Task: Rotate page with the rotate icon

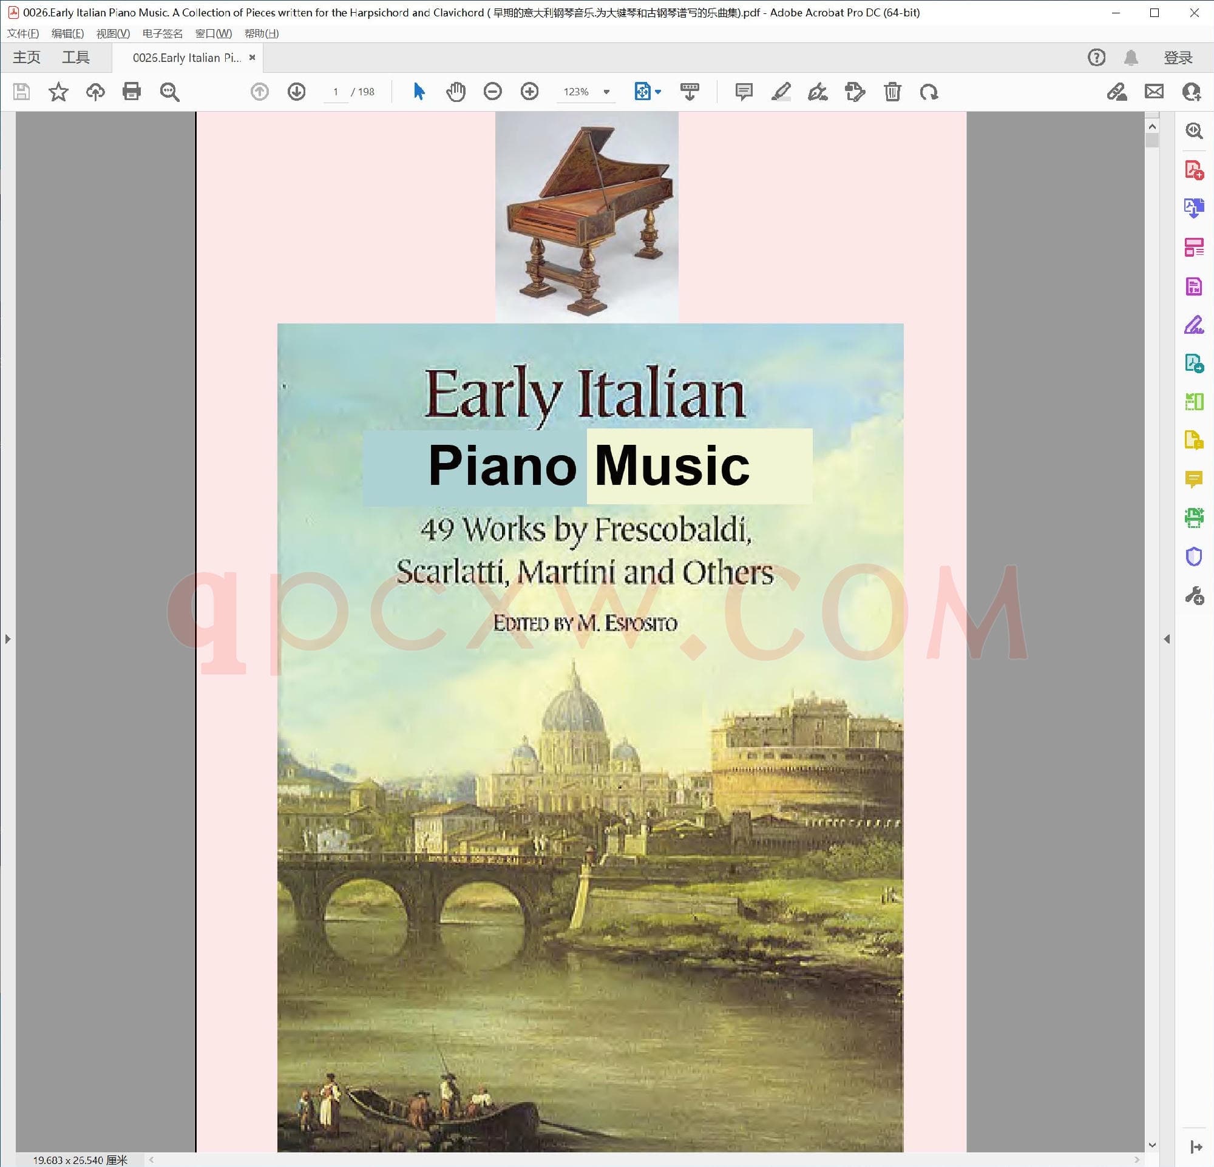Action: pyautogui.click(x=929, y=92)
